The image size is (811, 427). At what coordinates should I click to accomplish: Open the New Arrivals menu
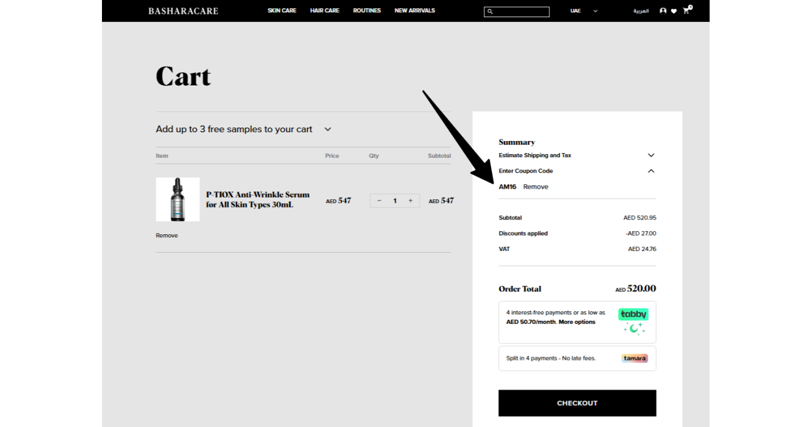pyautogui.click(x=415, y=11)
